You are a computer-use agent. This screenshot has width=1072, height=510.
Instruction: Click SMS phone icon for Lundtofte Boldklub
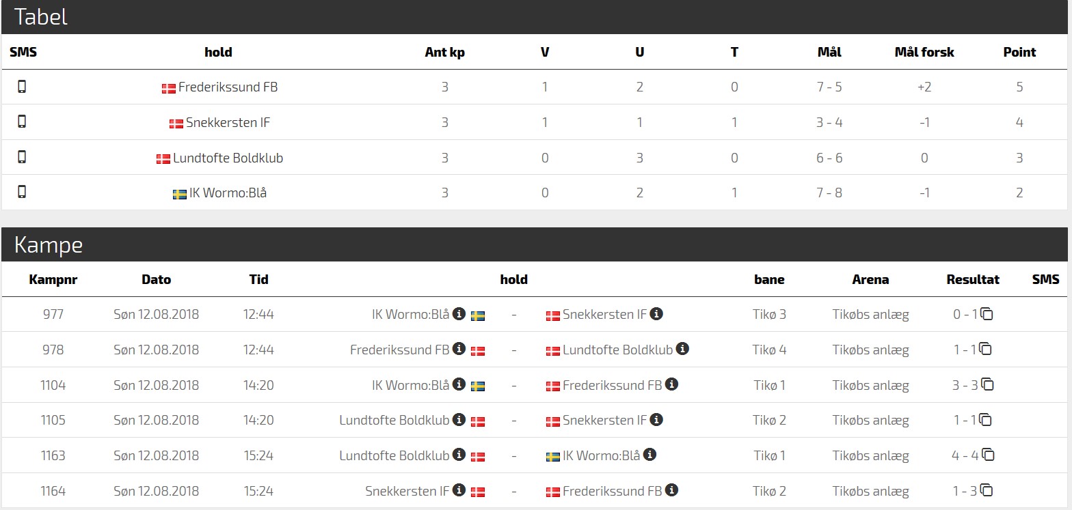click(22, 157)
